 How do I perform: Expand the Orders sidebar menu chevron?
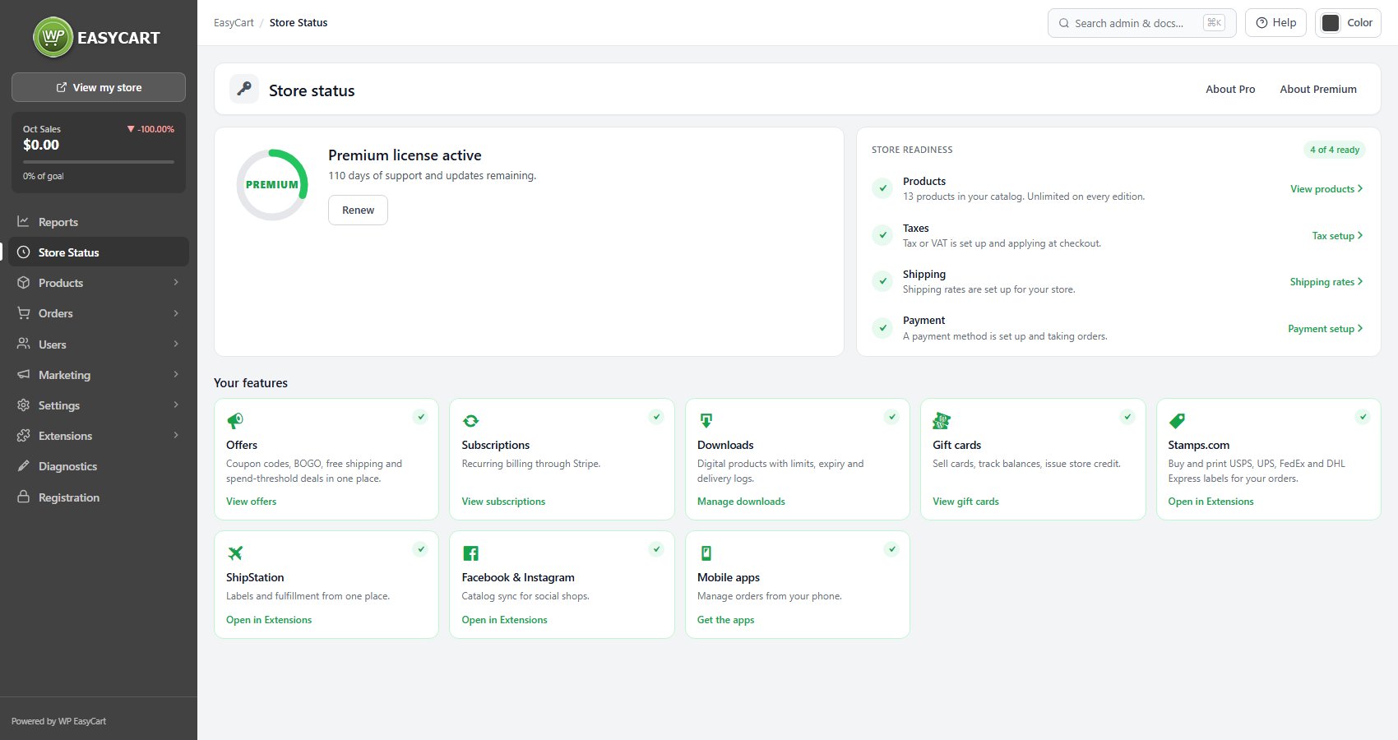(176, 313)
